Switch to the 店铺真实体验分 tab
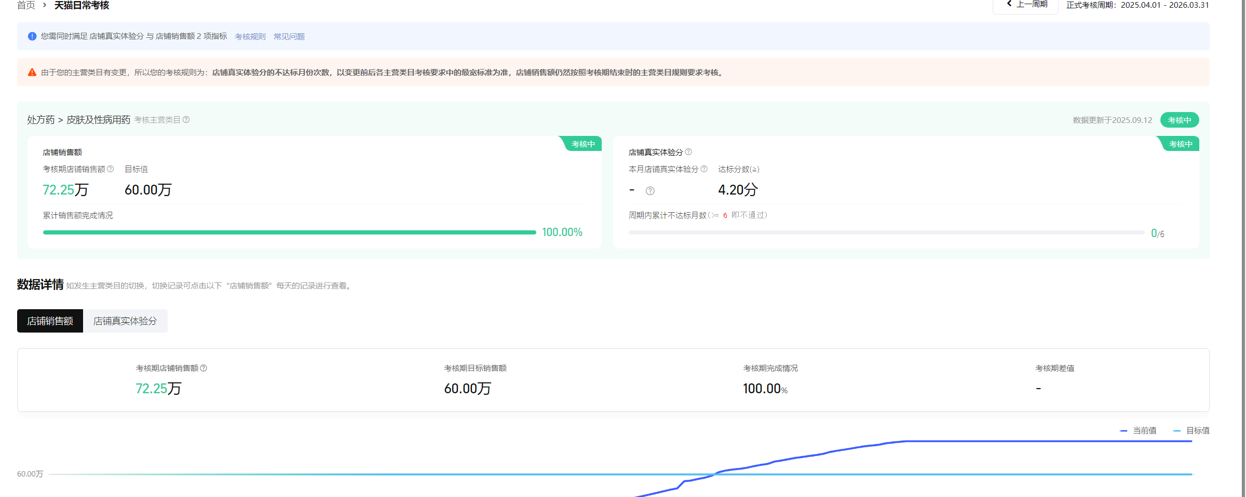 pos(125,321)
